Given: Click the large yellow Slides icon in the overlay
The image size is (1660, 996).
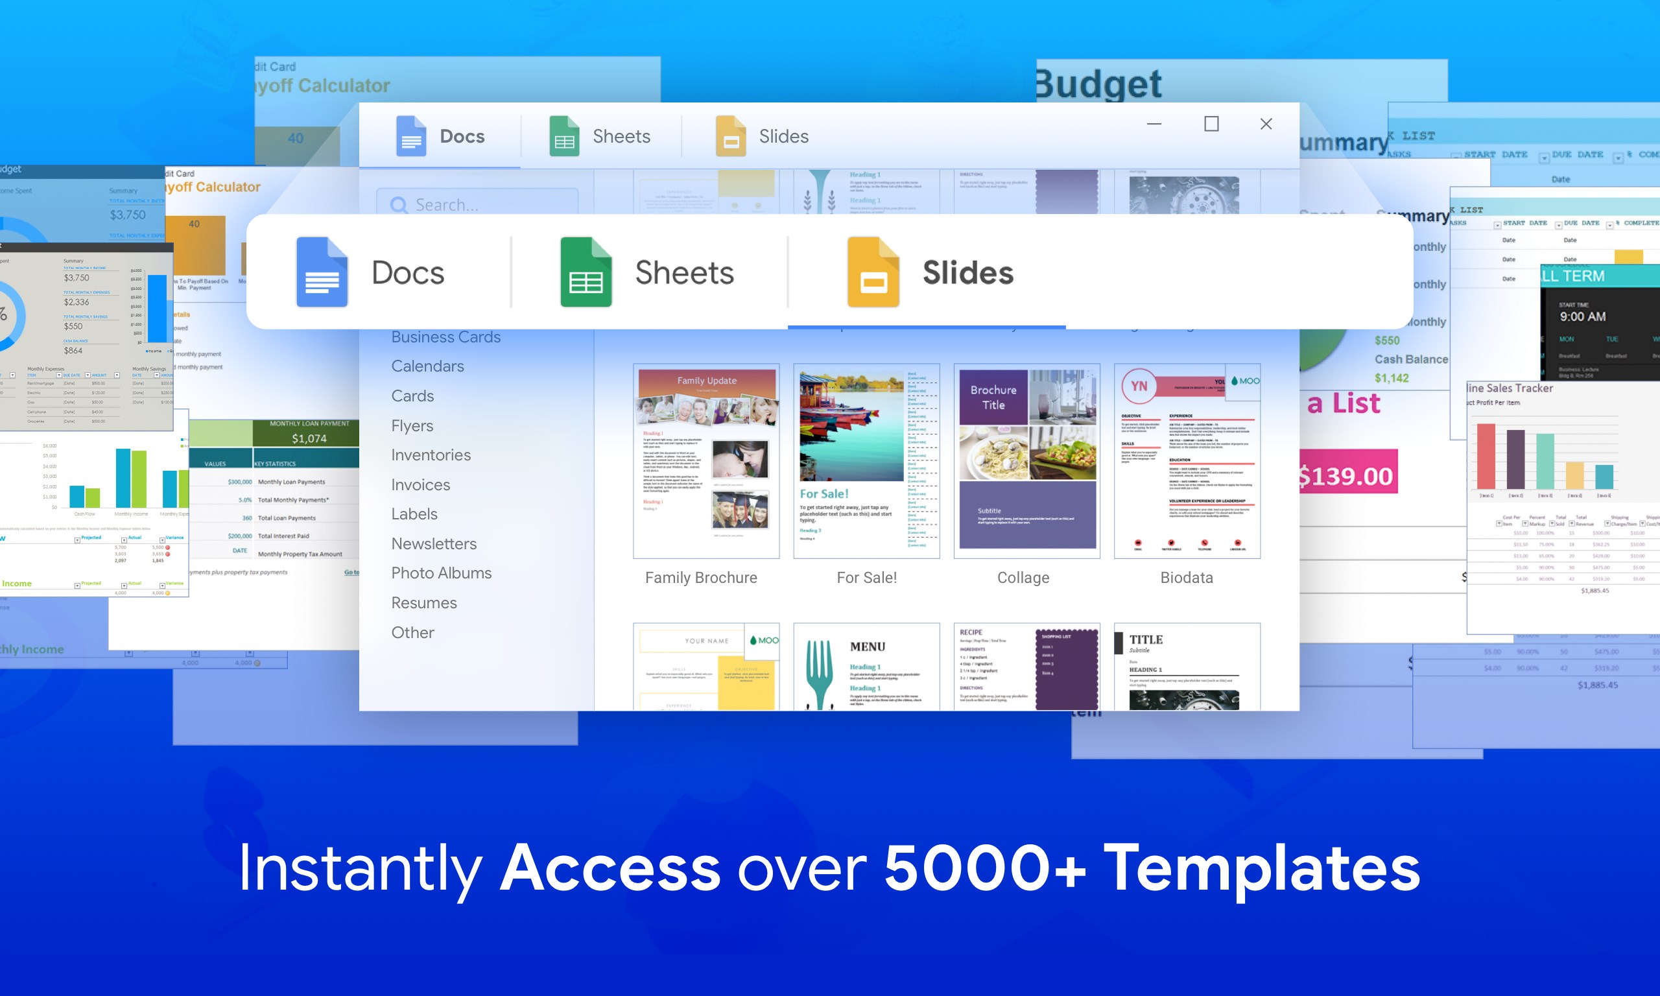Looking at the screenshot, I should (873, 272).
